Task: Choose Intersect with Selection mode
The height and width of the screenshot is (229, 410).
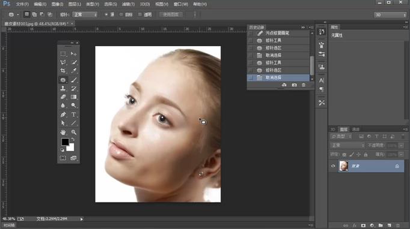Action: [50, 14]
